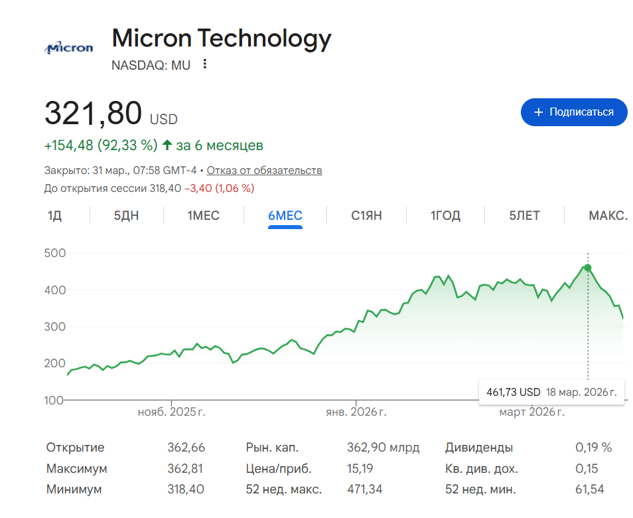633x518 pixels.
Task: Select the 6МЕС tab
Action: [285, 216]
